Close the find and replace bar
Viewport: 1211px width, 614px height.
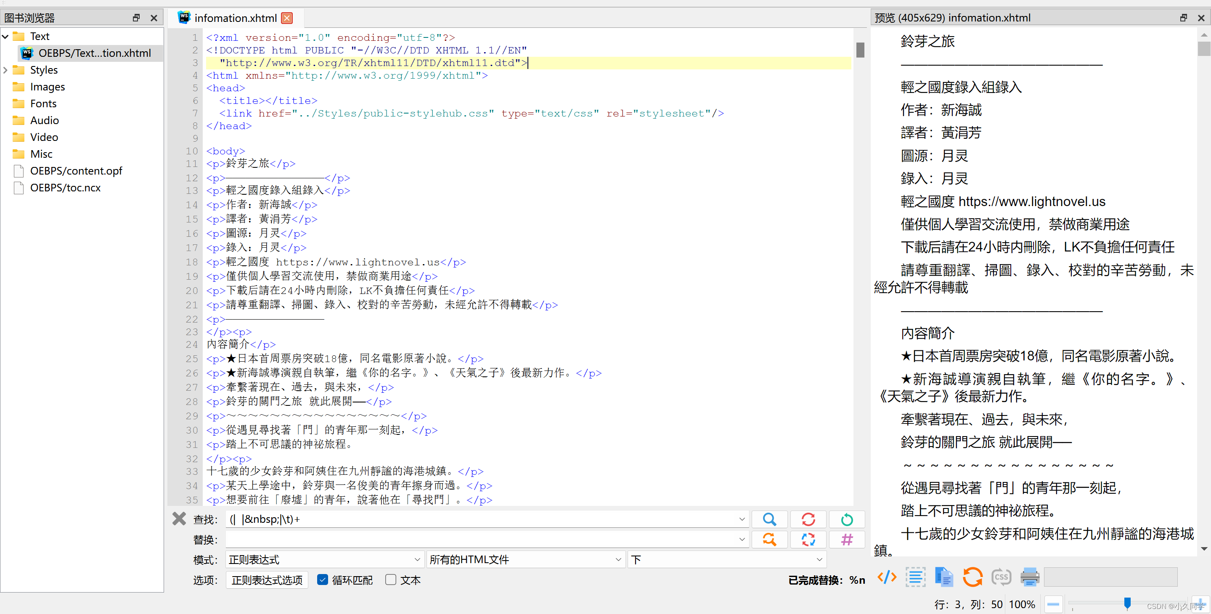coord(179,519)
